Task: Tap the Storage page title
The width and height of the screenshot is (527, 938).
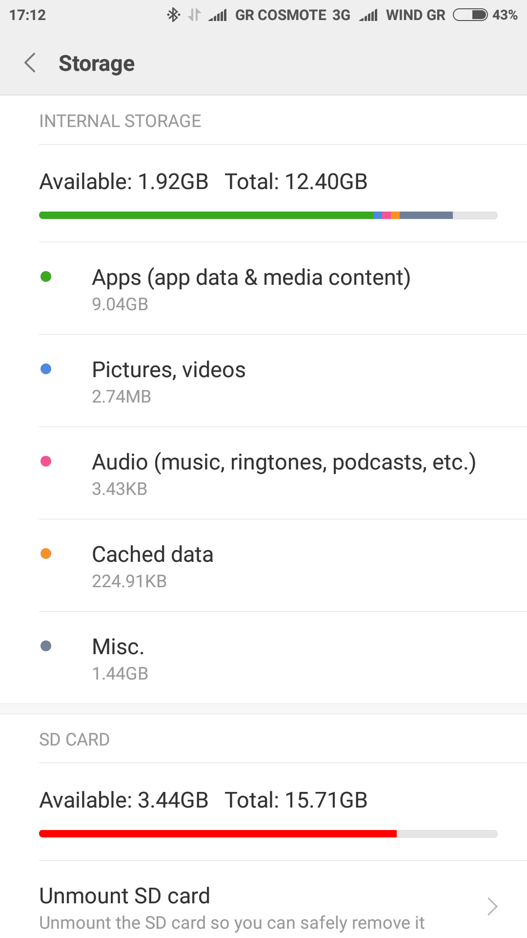Action: [97, 64]
